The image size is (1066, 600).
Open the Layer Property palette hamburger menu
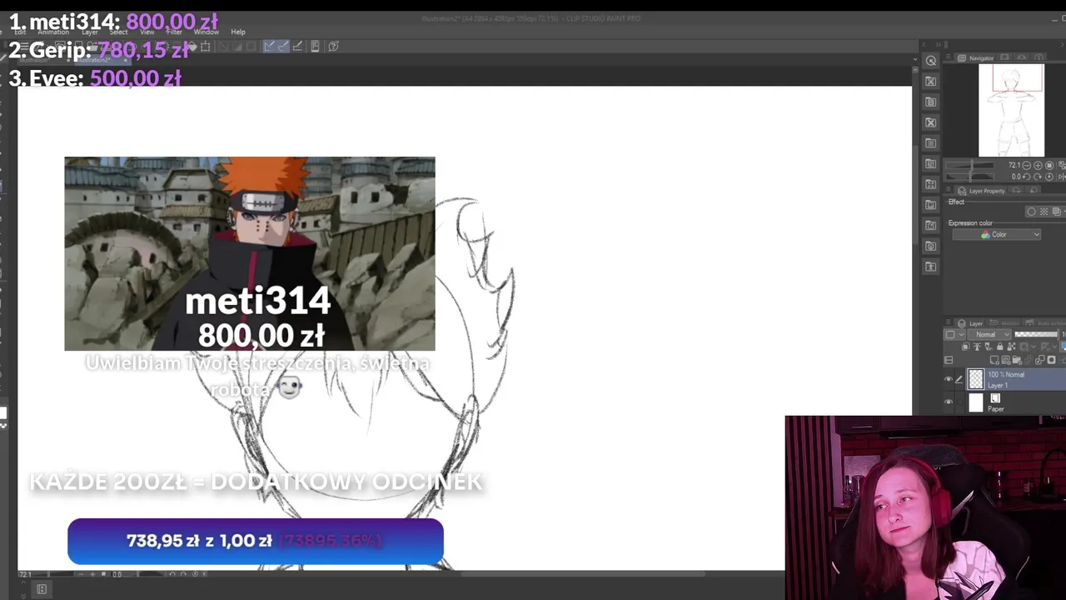tap(949, 189)
